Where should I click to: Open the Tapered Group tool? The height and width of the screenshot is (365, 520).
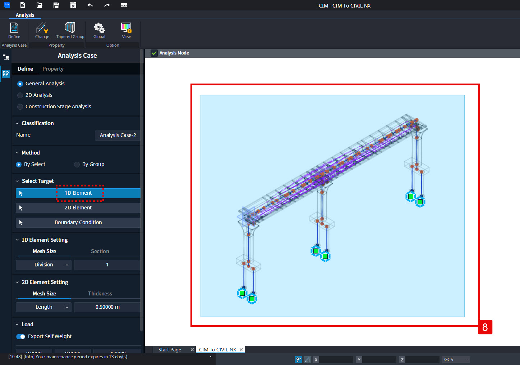pyautogui.click(x=70, y=30)
